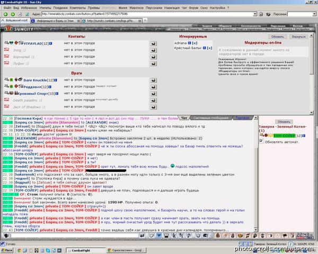Open the Утилиты menu

pyautogui.click(x=45, y=8)
